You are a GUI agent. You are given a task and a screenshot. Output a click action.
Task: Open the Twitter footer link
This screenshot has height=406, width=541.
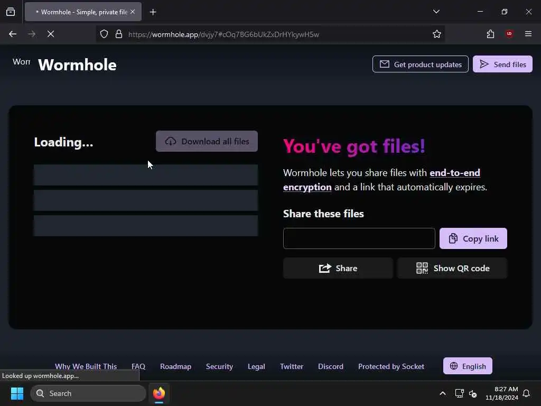pos(292,366)
